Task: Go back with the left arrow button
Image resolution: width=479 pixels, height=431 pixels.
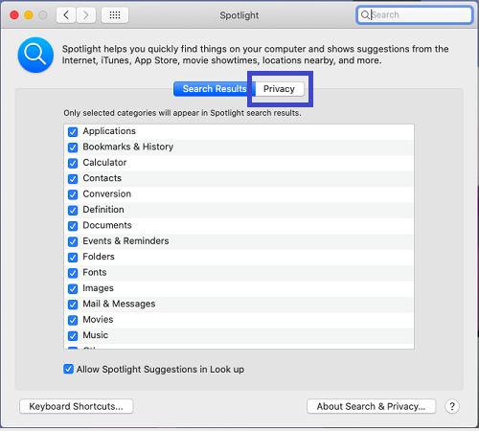Action: click(66, 15)
